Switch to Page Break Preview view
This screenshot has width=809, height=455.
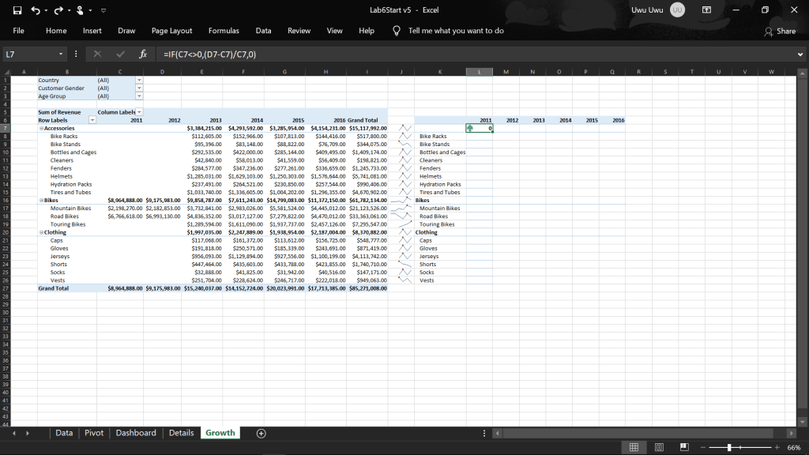(686, 447)
